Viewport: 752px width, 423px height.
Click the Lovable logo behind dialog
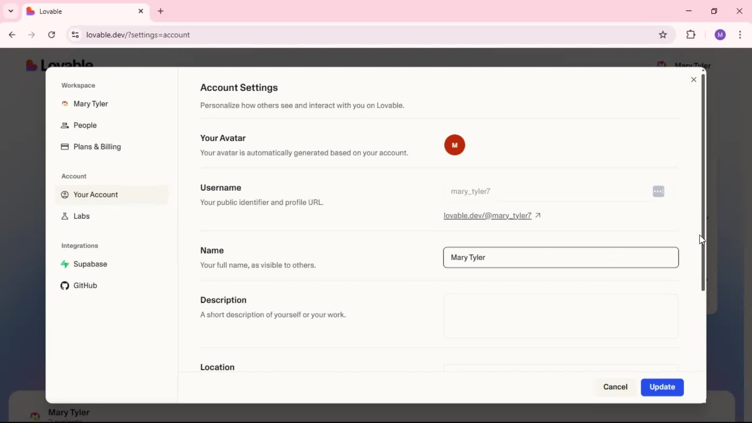[60, 64]
